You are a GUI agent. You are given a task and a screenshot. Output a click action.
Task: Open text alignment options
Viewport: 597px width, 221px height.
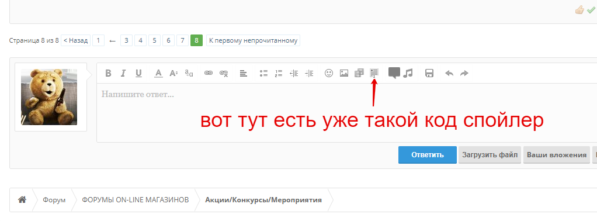(x=244, y=74)
